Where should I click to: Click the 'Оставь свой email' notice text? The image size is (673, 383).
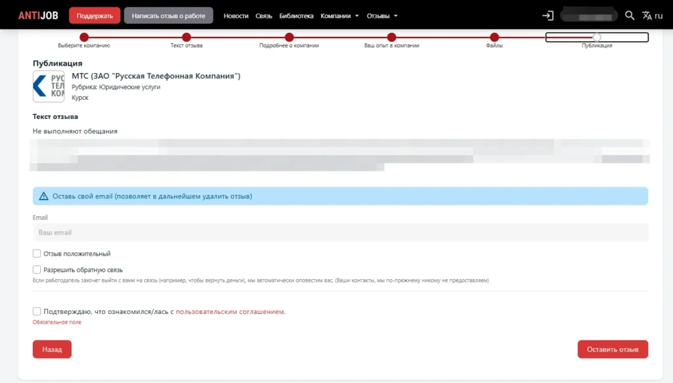(x=152, y=196)
